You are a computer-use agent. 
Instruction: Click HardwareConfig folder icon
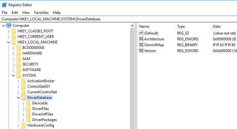coord(24,125)
